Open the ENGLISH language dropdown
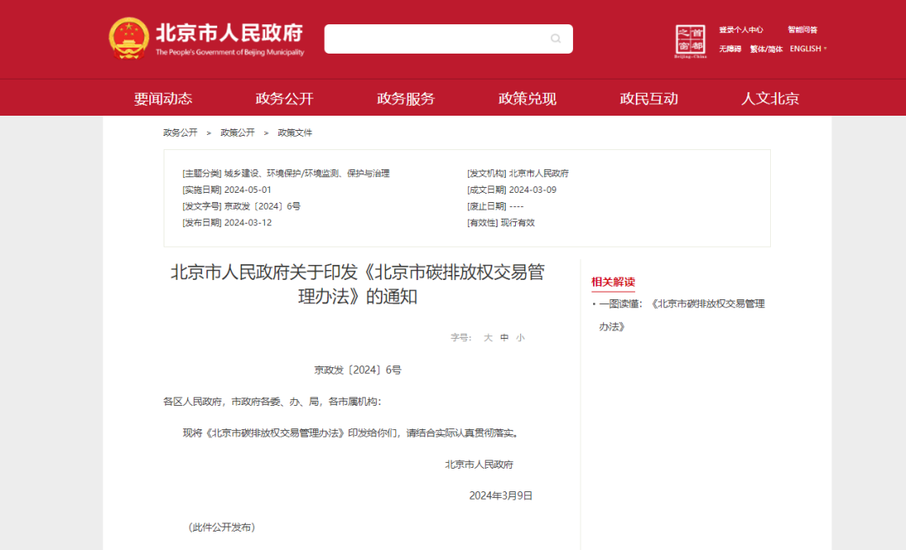 pos(808,49)
